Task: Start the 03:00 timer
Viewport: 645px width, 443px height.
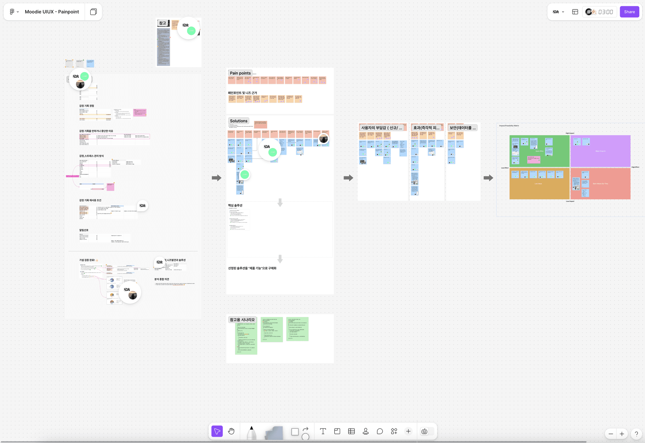Action: click(x=605, y=12)
